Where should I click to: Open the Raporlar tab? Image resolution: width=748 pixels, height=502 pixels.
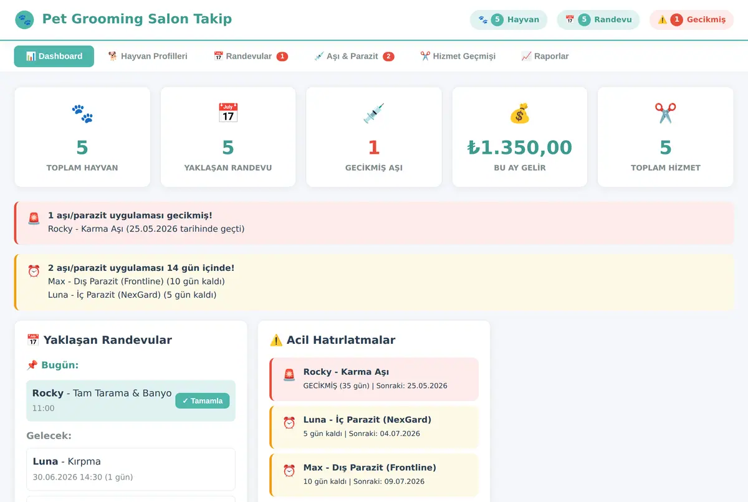(545, 56)
